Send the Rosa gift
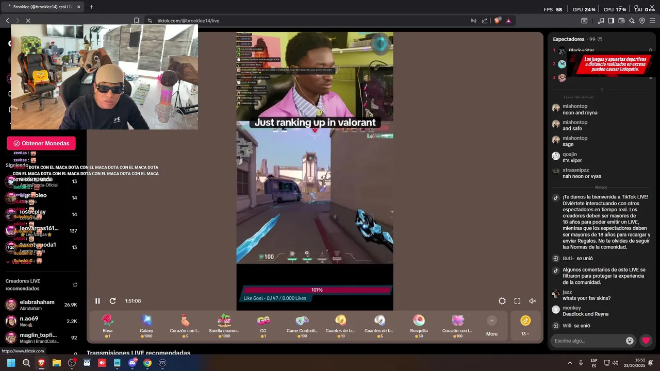 [x=107, y=326]
